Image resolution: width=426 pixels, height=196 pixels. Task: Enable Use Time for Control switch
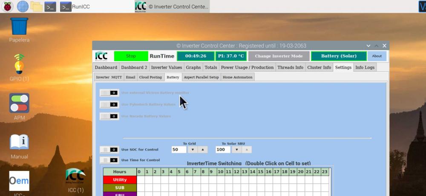pyautogui.click(x=109, y=160)
